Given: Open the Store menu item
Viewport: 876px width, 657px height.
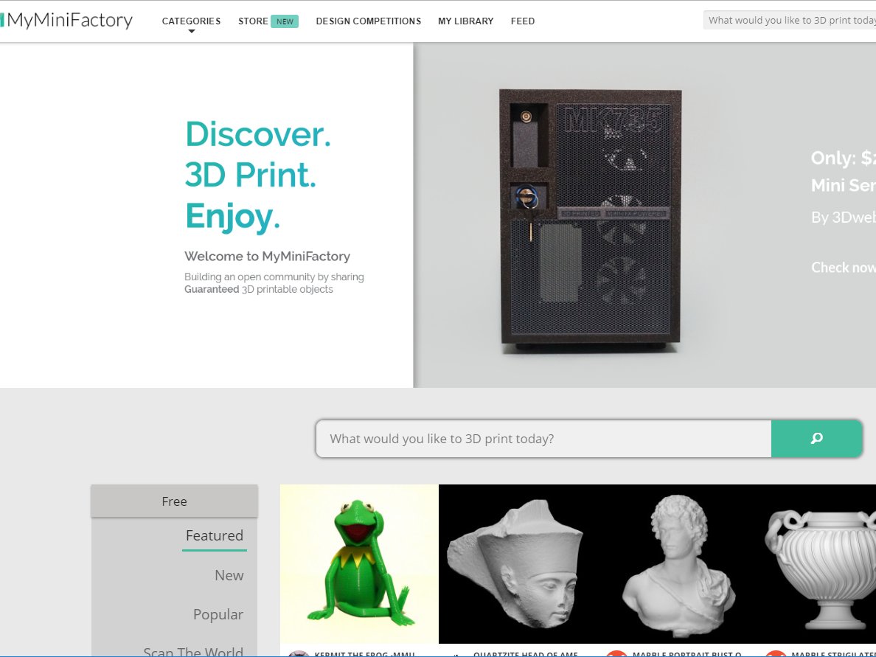Looking at the screenshot, I should 253,21.
